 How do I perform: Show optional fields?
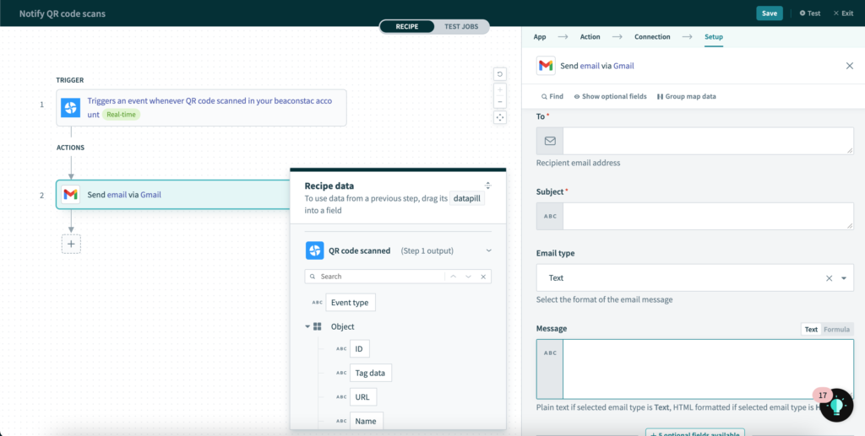pos(610,96)
